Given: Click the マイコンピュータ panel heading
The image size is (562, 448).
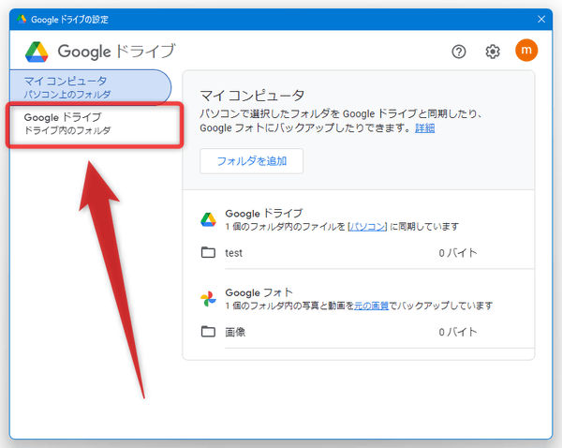Looking at the screenshot, I should pos(252,95).
